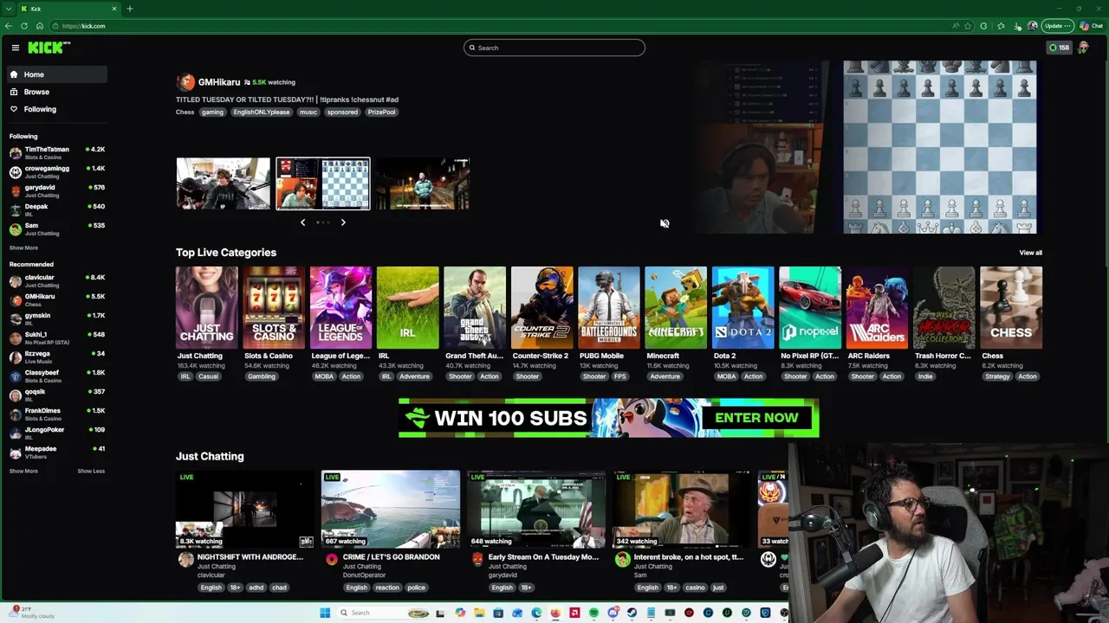Open the Dota 2 category card

click(x=743, y=307)
